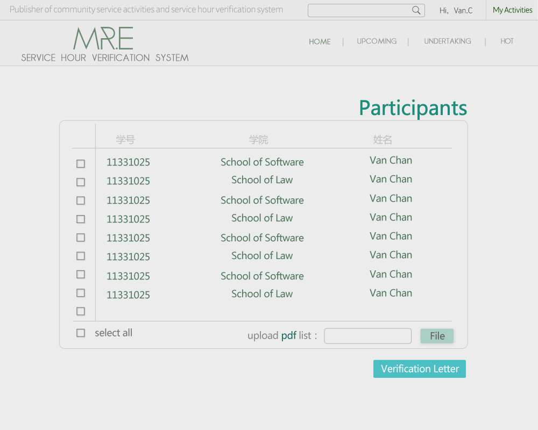This screenshot has height=430, width=538.
Task: Open the HOT menu item
Action: (x=507, y=41)
